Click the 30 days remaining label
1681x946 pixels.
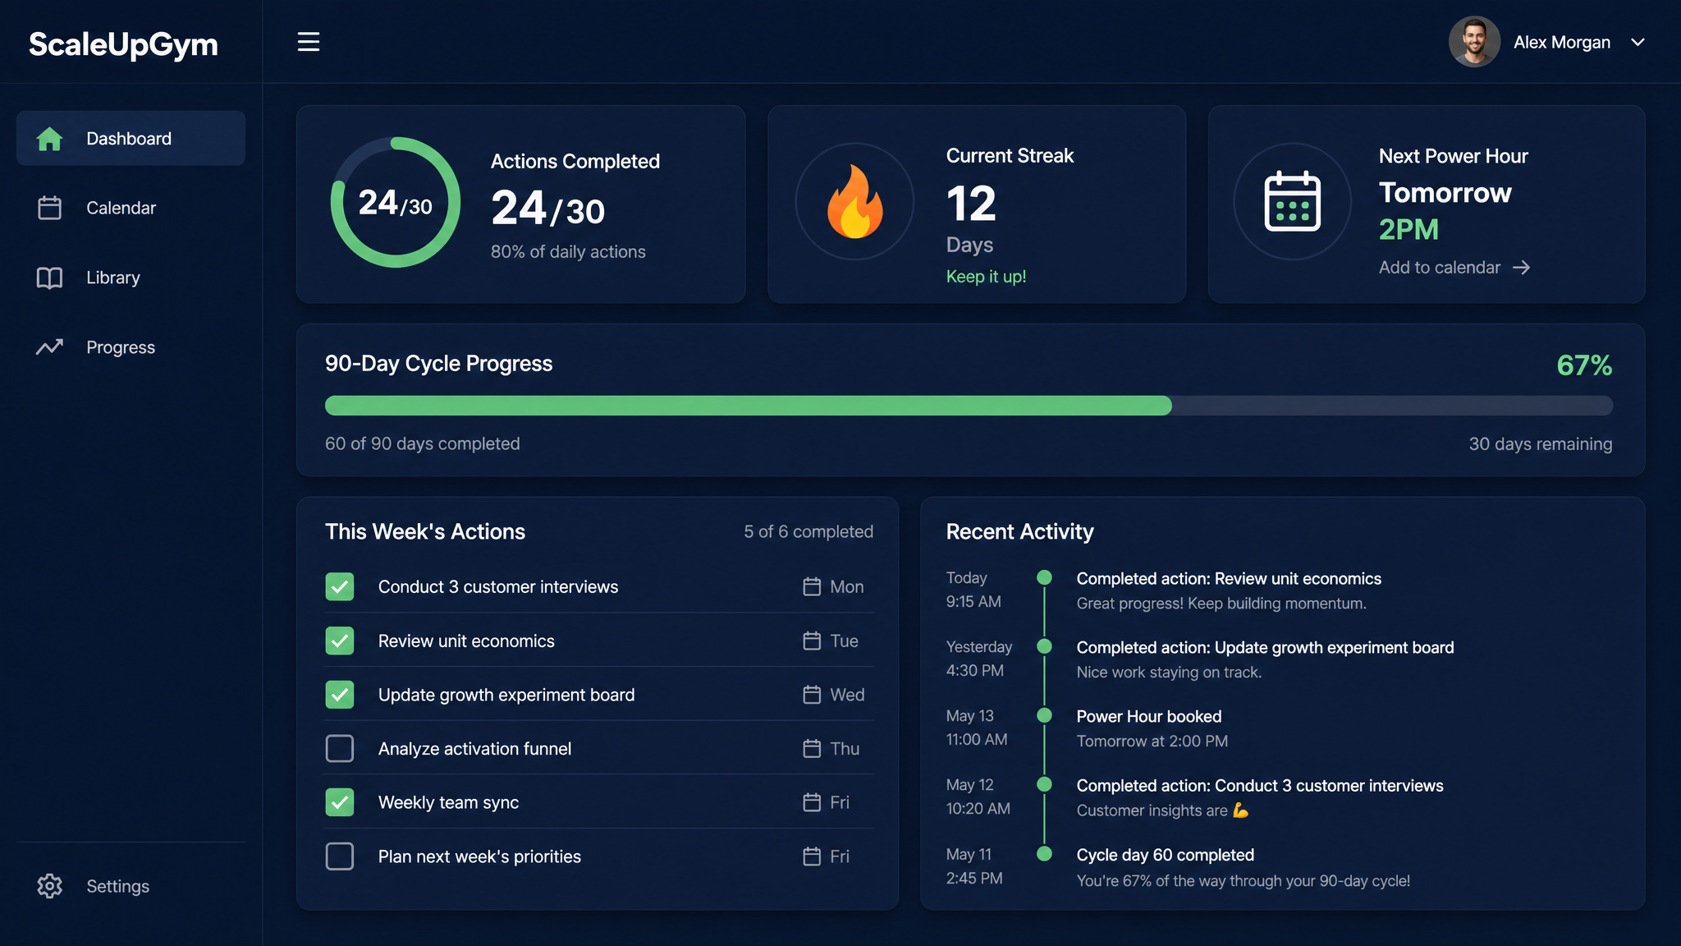point(1541,444)
